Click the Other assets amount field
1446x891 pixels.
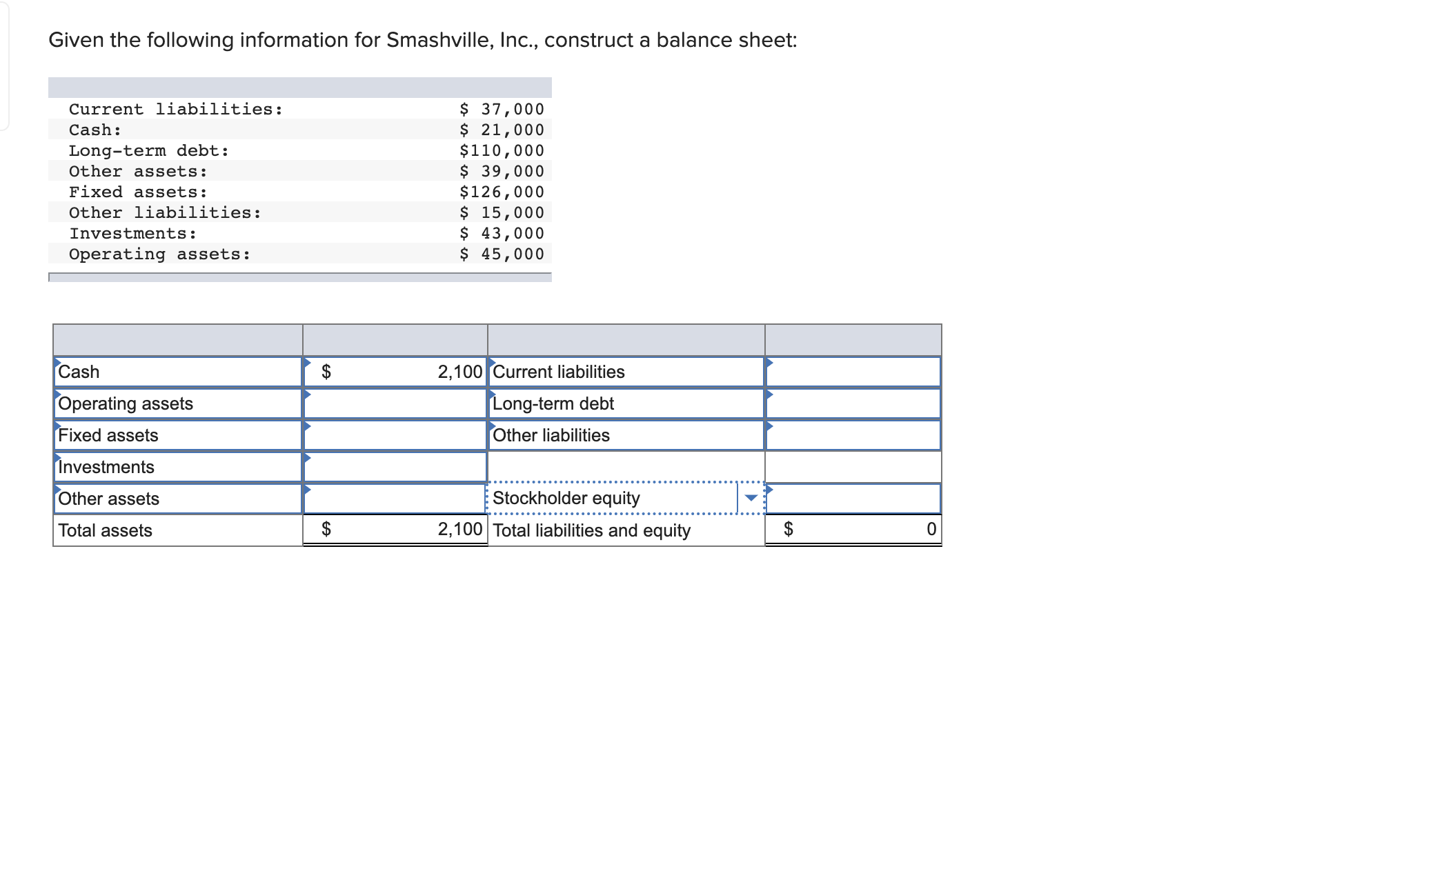(x=395, y=499)
